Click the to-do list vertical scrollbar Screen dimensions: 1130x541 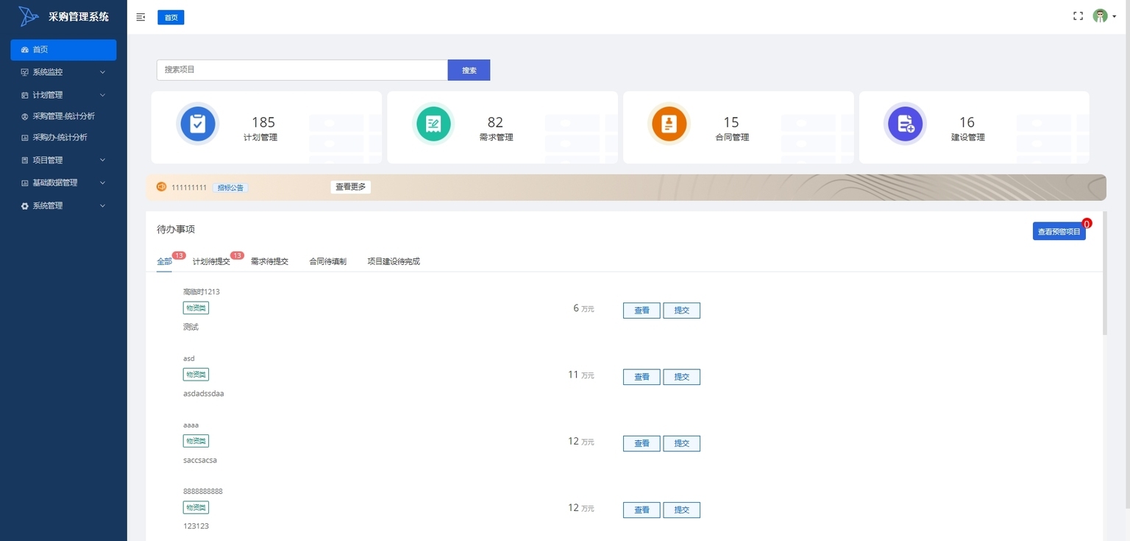[x=1105, y=273]
